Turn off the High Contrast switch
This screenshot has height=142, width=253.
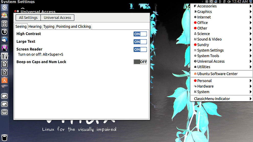(140, 34)
